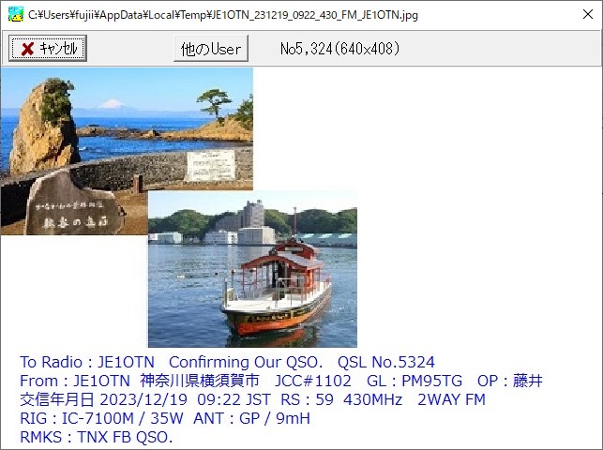The width and height of the screenshot is (603, 450).
Task: Click the キャンセル button label
Action: click(58, 49)
